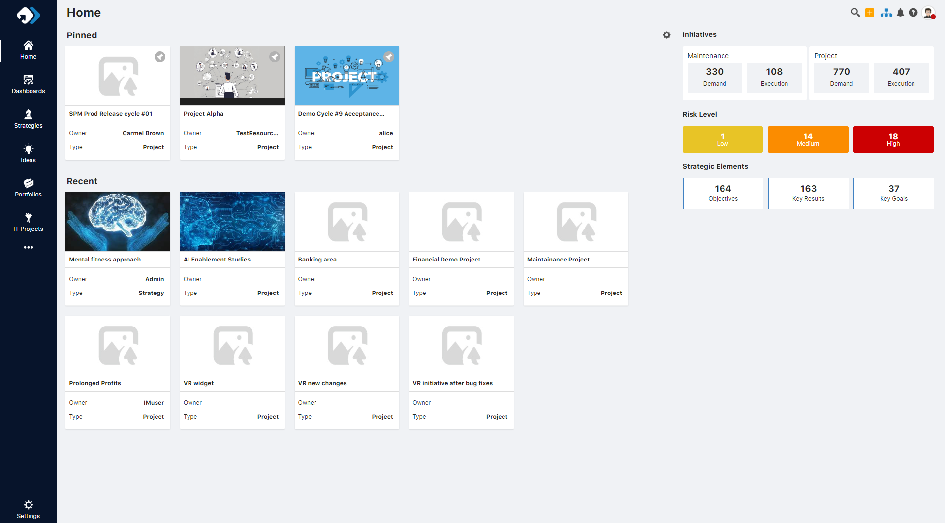Screen dimensions: 945x523
Task: Open the Mental fitness approach thumbnail
Action: pyautogui.click(x=118, y=222)
